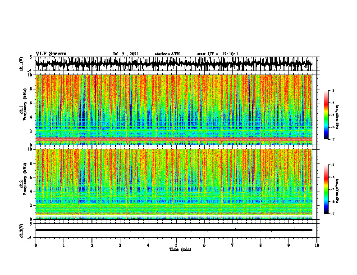Click the log(PSD) label beside the ch.2 colorbar
Viewport: 357px width, 275px height.
[x=338, y=191]
